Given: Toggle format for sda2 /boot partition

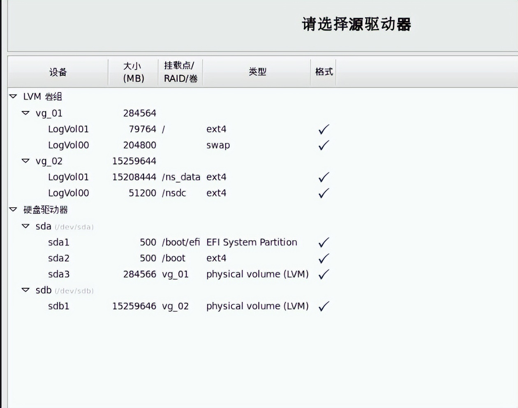Looking at the screenshot, I should [x=323, y=258].
